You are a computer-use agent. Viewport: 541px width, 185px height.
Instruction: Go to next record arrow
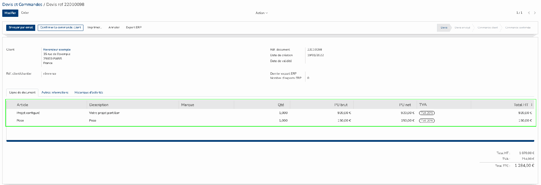535,13
